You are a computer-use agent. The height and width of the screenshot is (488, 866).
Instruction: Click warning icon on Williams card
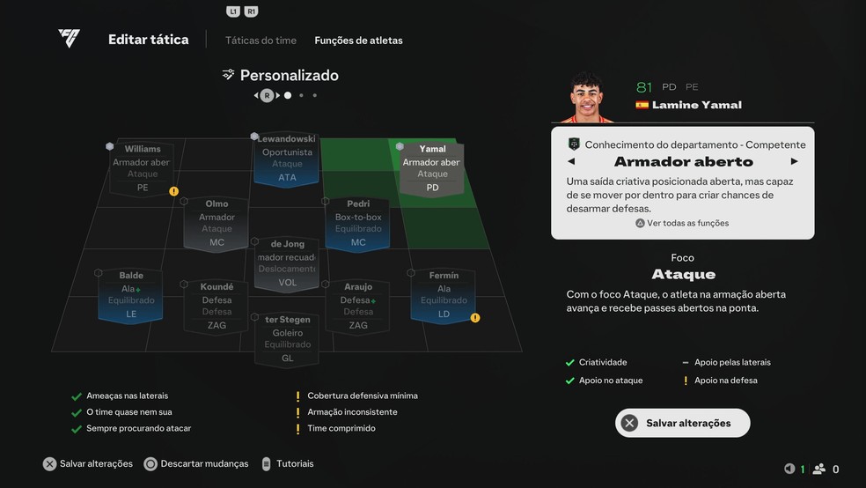click(174, 191)
